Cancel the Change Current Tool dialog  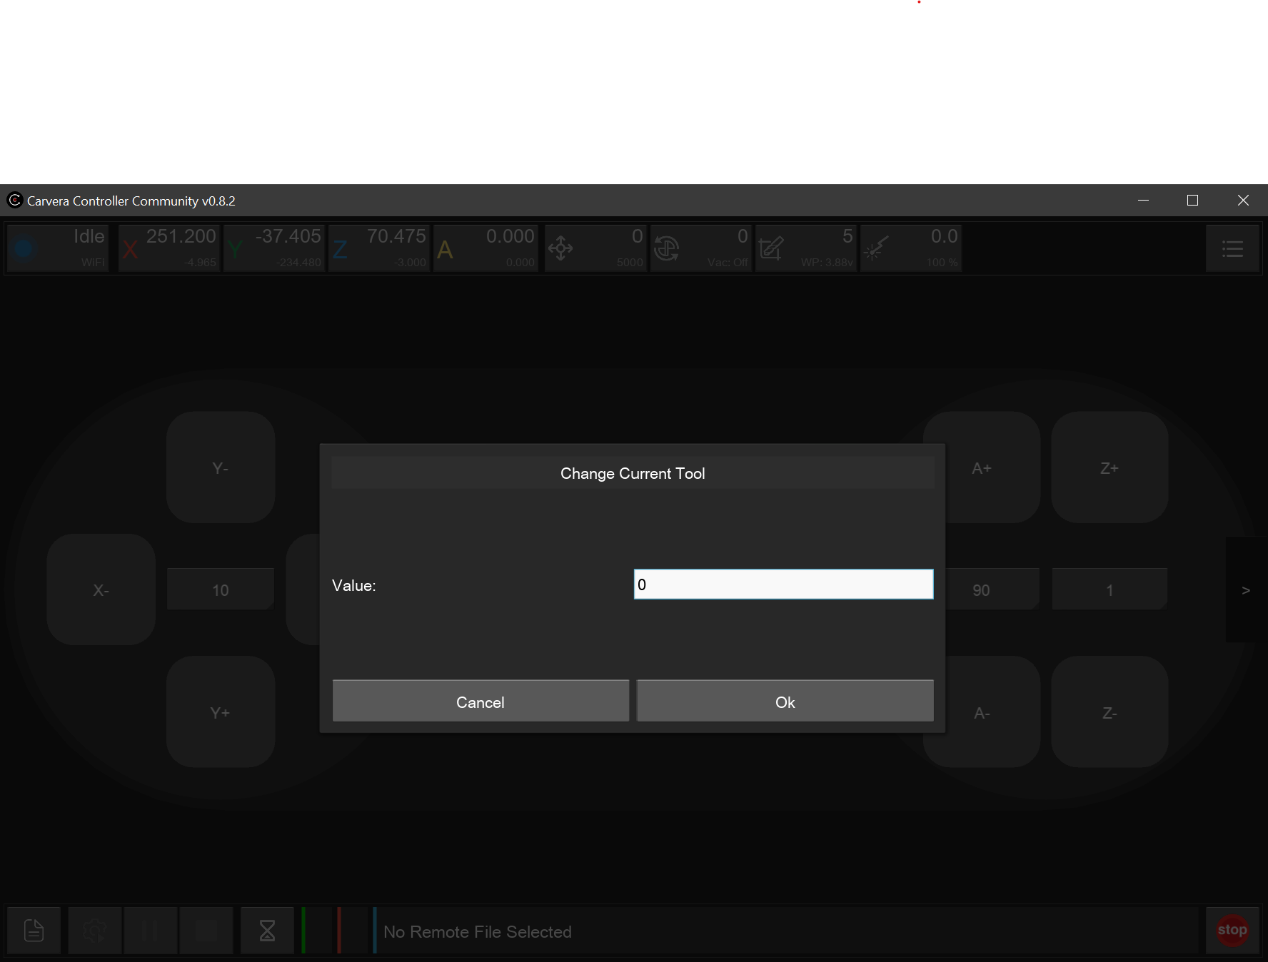(x=480, y=701)
